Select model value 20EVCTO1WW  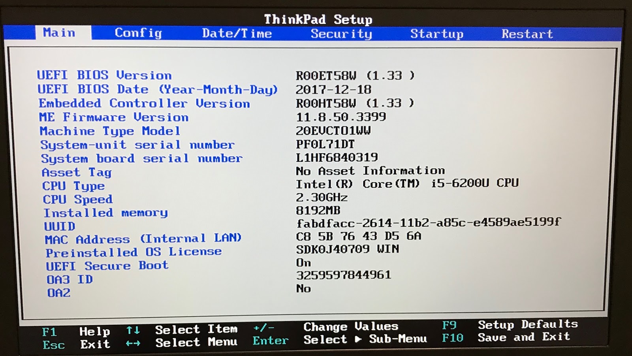tap(333, 130)
